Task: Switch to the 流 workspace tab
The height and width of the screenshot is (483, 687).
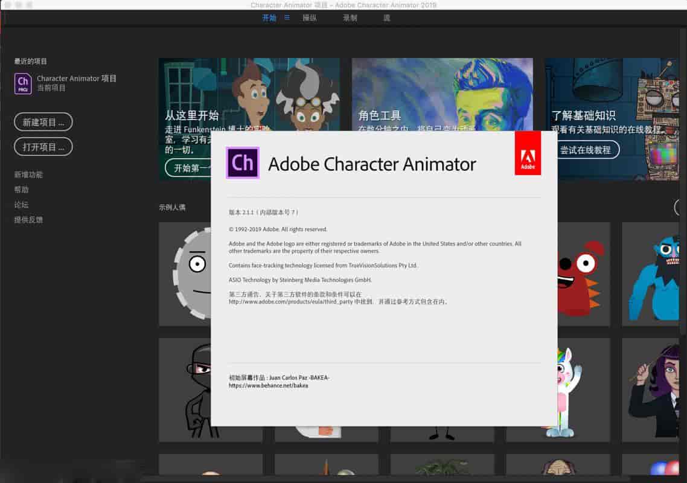Action: [386, 18]
